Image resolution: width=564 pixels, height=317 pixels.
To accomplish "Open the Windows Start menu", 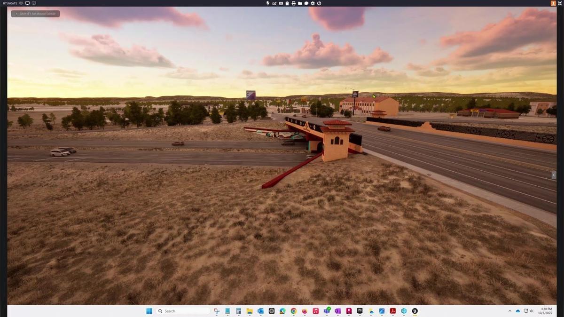I will point(149,311).
